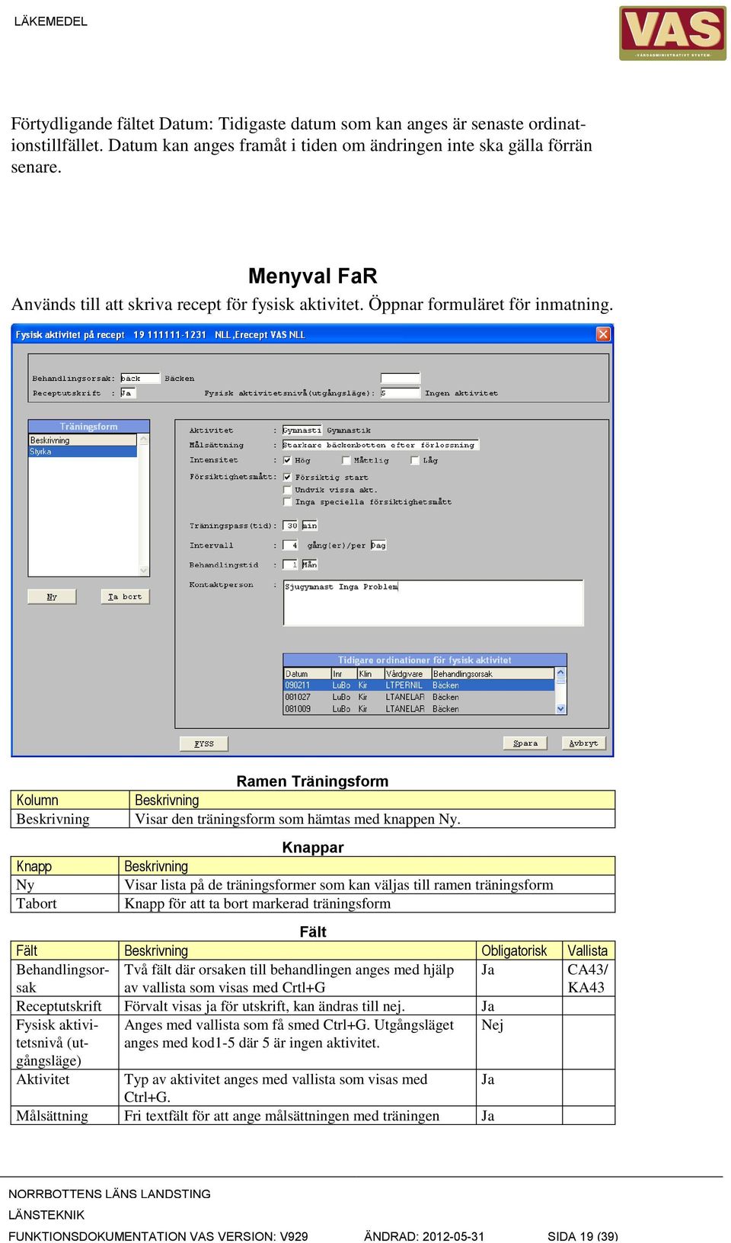Click the Klin column header

coord(370,674)
